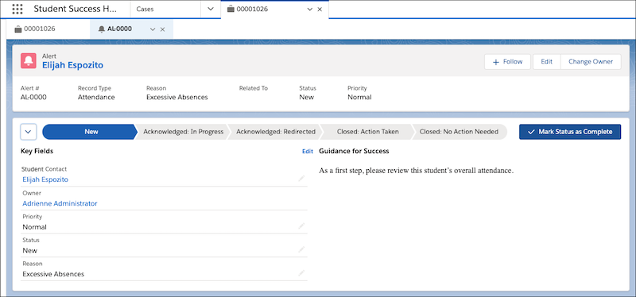Click the Edit link in Key Fields
This screenshot has width=636, height=297.
coord(308,151)
